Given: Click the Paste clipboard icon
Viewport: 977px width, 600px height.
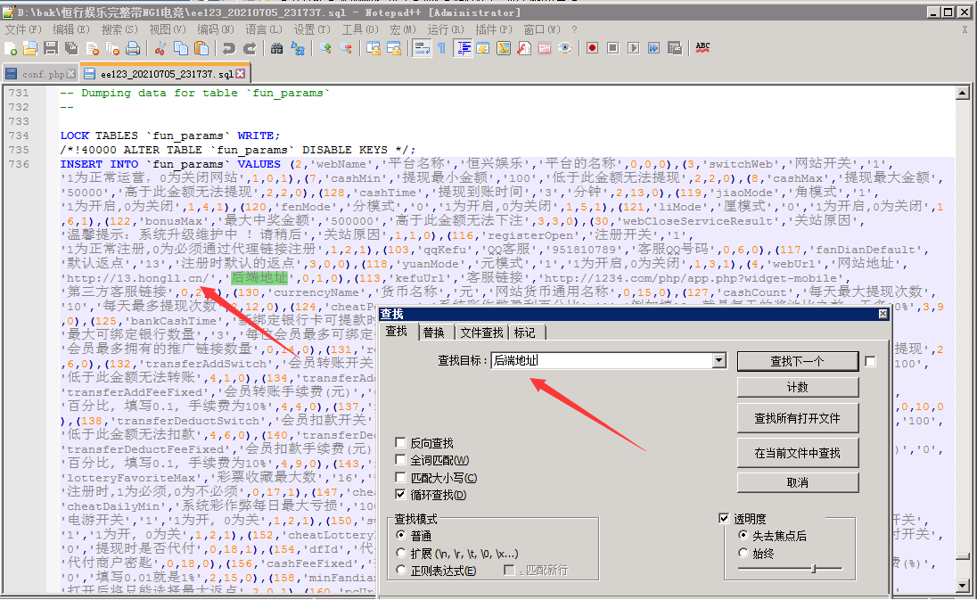Looking at the screenshot, I should point(201,49).
